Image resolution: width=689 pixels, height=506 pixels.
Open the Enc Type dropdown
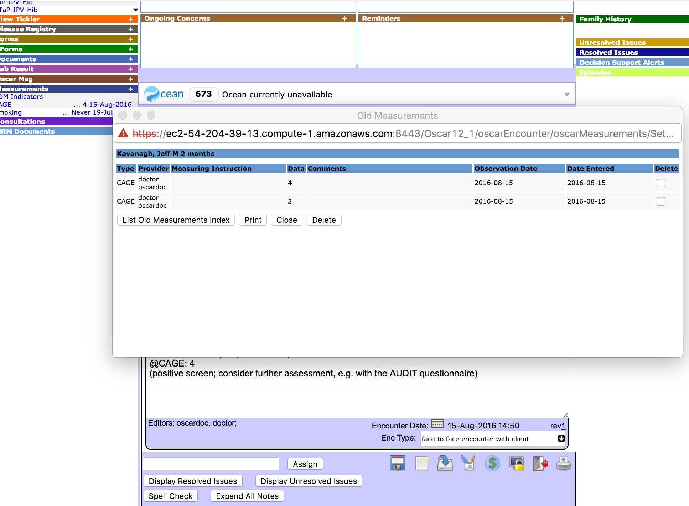pos(561,438)
